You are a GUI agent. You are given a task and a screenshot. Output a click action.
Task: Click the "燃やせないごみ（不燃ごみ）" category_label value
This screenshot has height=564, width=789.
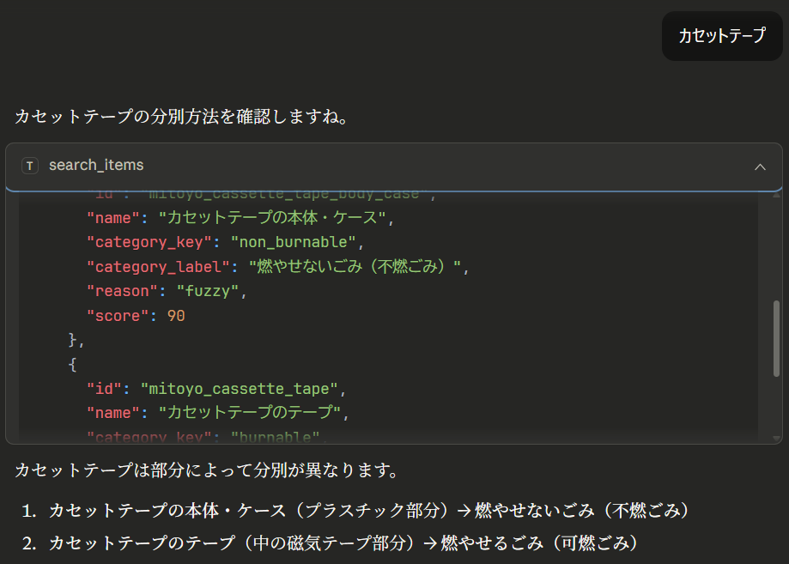coord(355,267)
